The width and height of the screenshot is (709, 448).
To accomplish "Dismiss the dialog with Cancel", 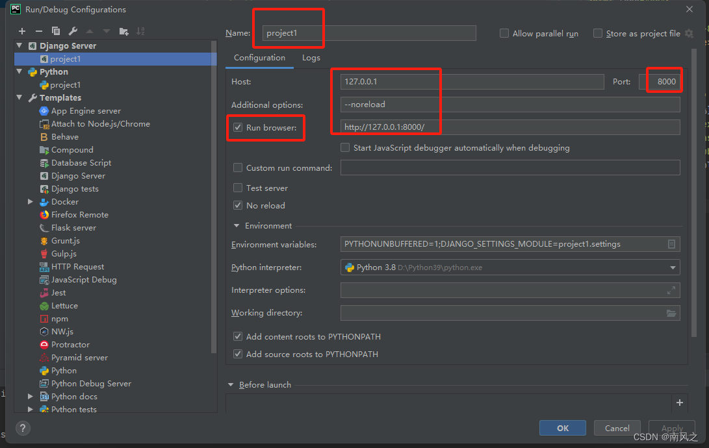I will click(616, 428).
